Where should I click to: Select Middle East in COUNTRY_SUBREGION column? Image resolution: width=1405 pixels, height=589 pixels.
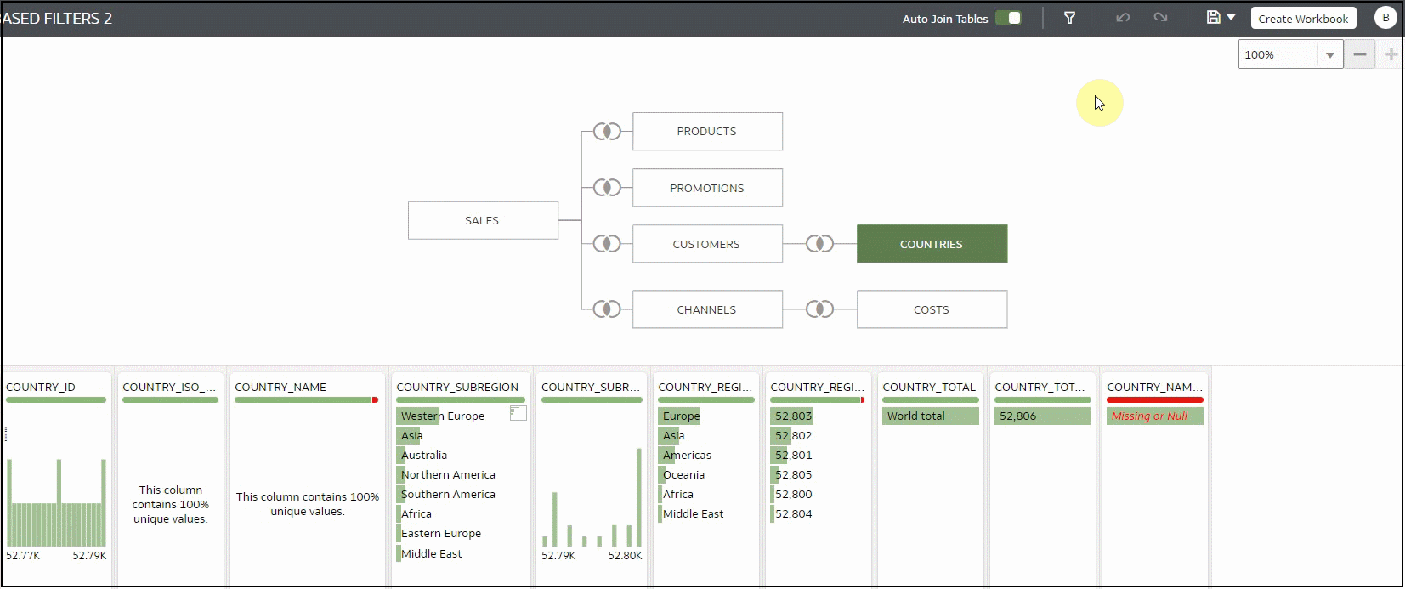[432, 553]
